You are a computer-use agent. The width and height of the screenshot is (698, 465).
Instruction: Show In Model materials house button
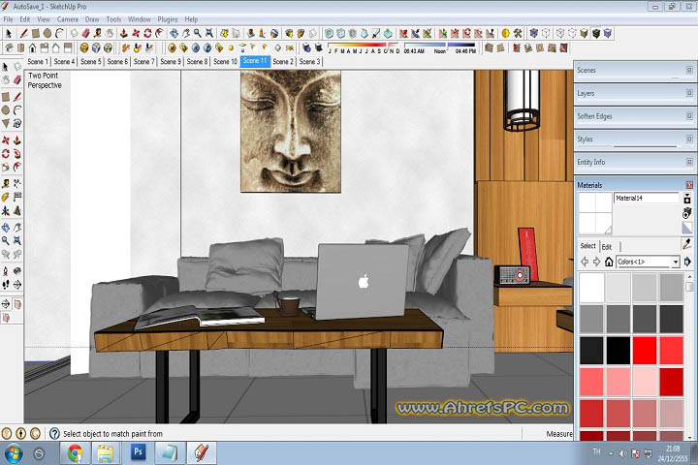click(609, 262)
